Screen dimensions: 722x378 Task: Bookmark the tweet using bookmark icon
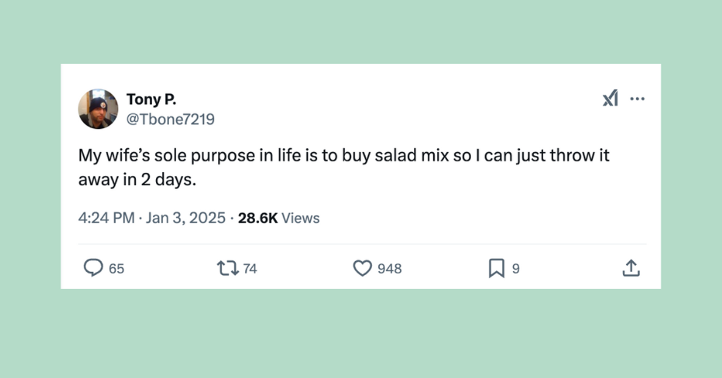[x=496, y=268]
